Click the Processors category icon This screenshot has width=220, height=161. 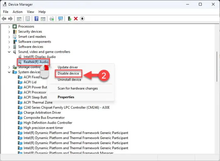pos(14,26)
